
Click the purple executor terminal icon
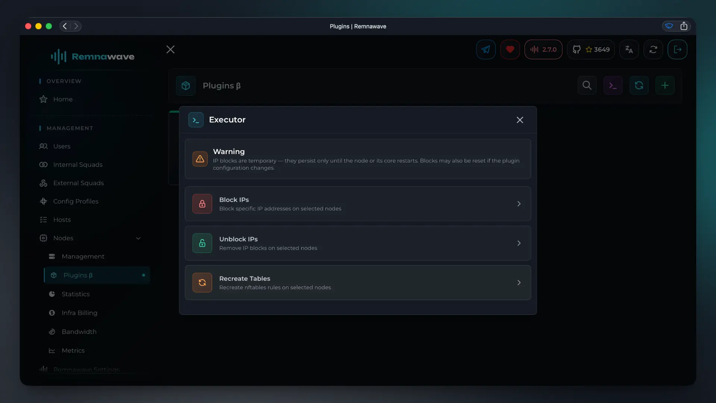613,85
